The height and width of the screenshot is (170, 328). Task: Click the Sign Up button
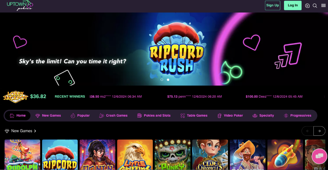pos(273,5)
